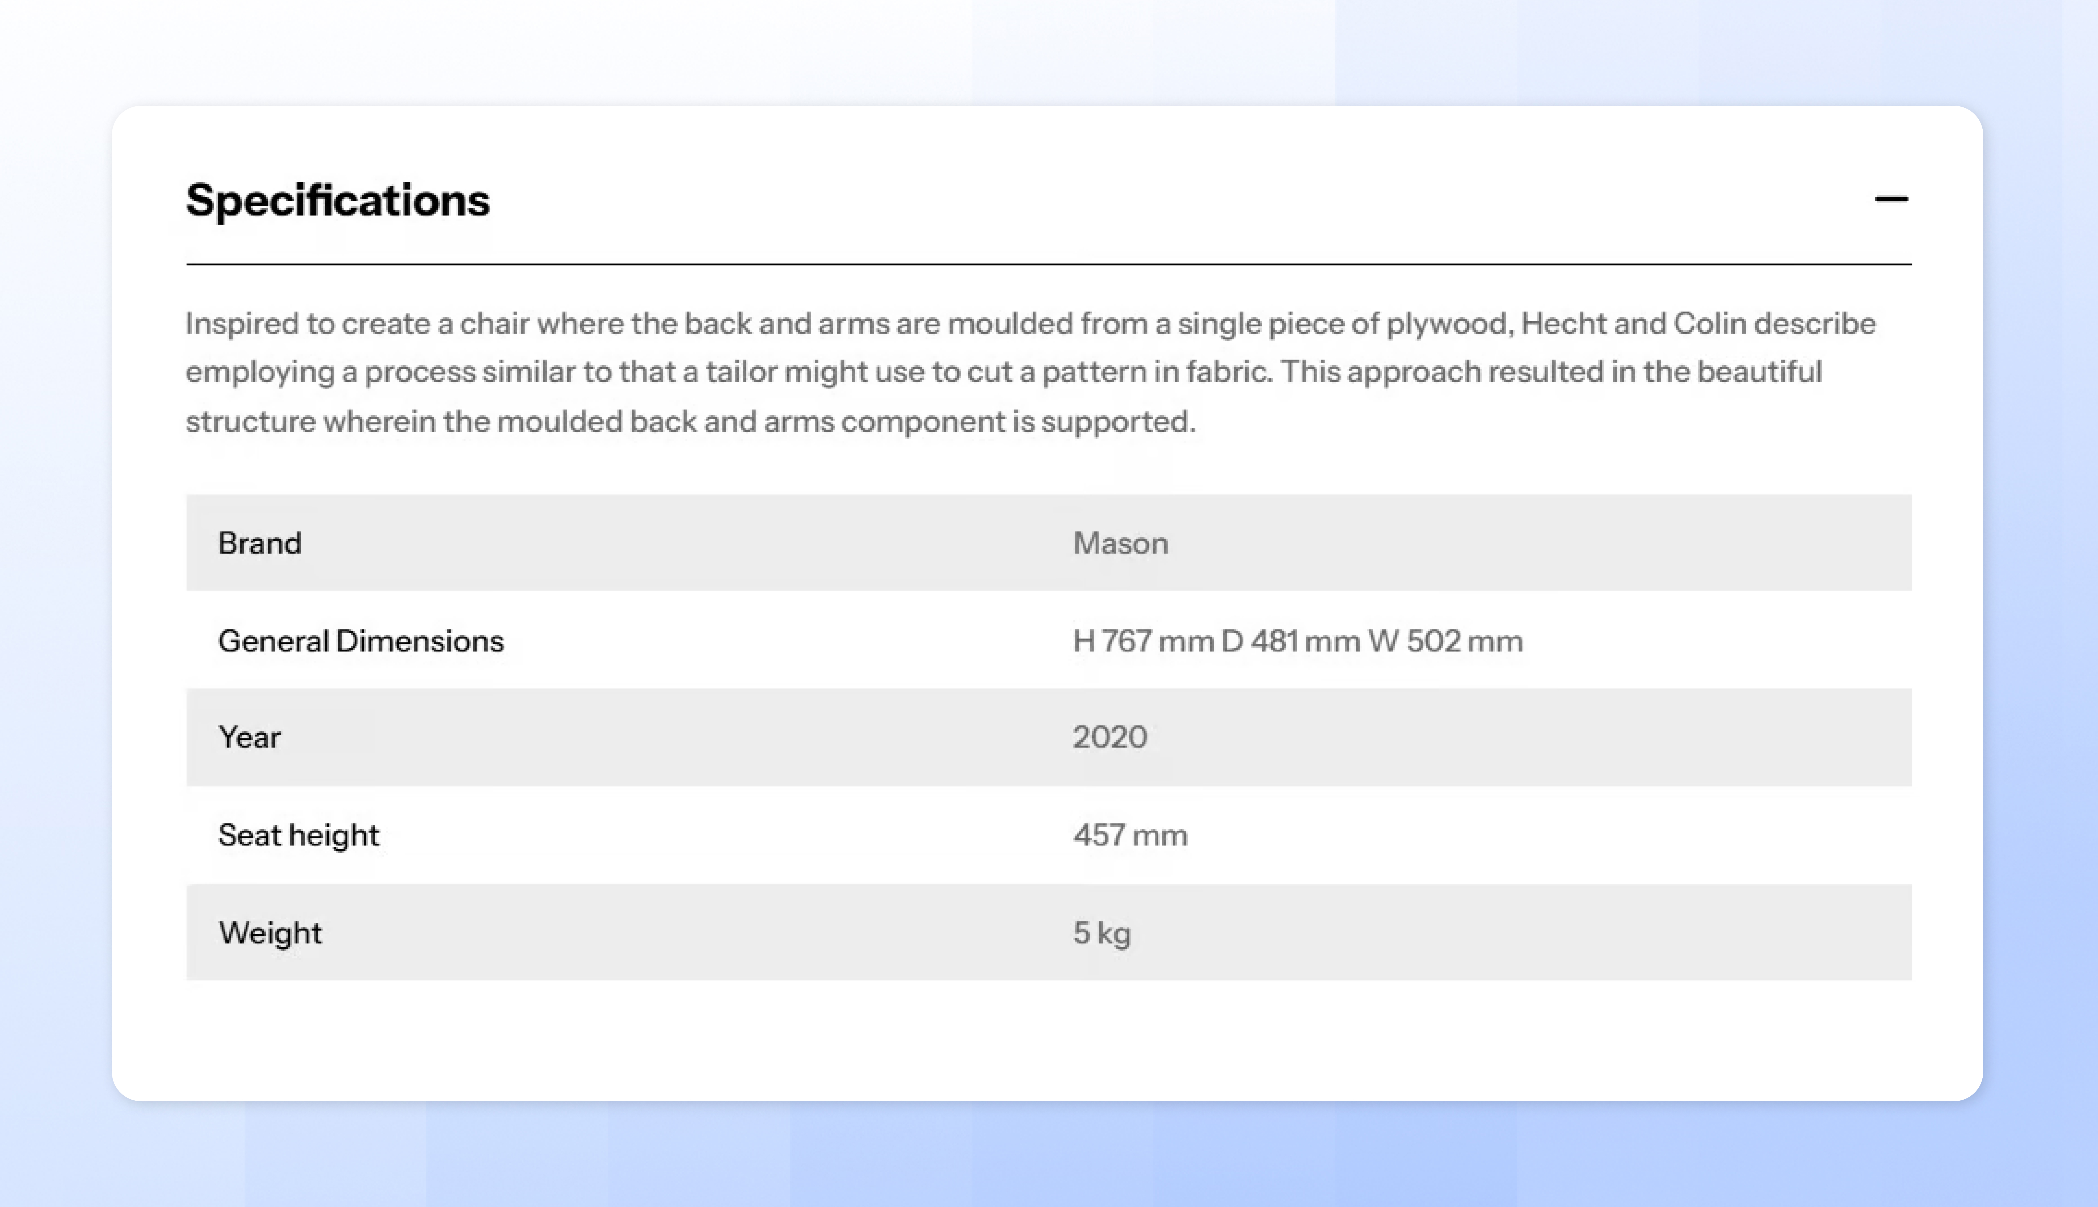Click the gray Brand table row background

(1049, 543)
